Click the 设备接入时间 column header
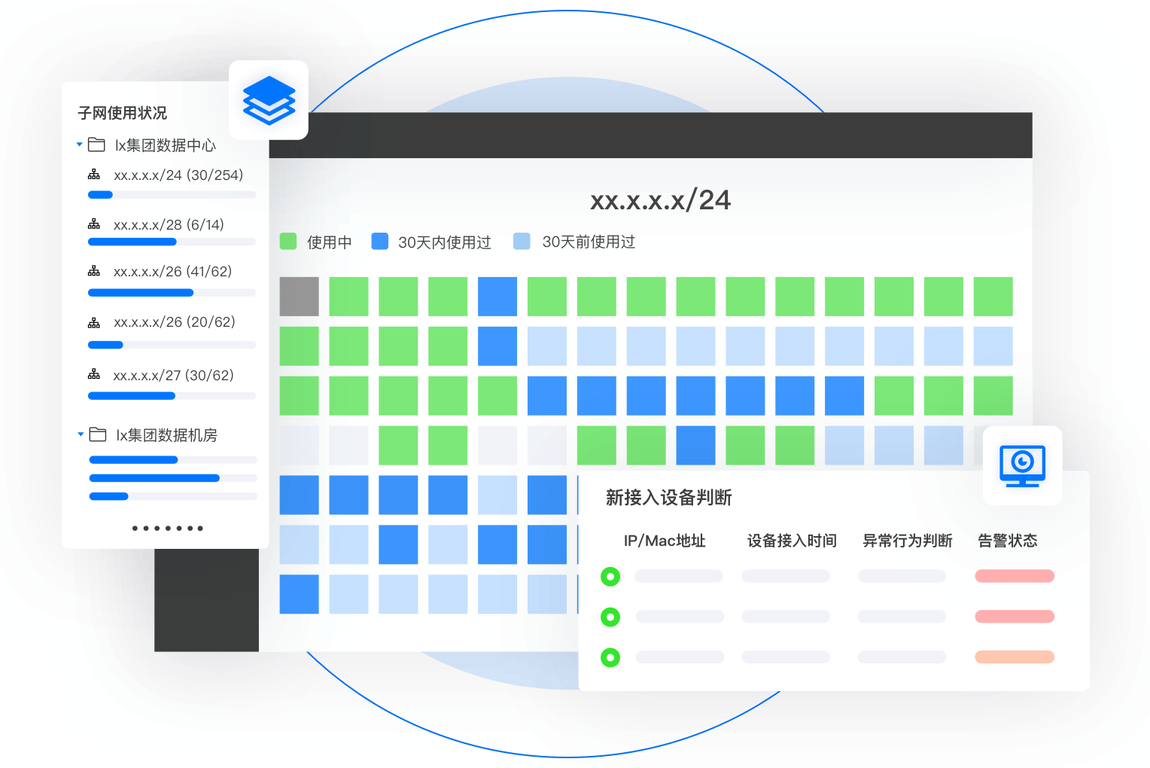1150x768 pixels. 792,541
